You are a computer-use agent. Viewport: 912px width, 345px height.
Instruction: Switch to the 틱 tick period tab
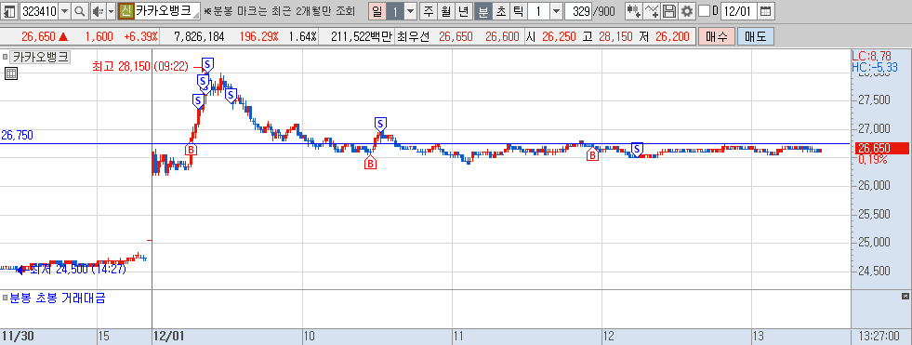tap(519, 11)
